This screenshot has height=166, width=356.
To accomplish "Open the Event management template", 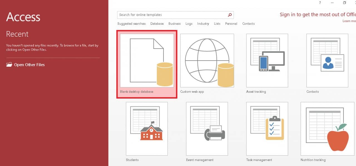I will (x=207, y=129).
